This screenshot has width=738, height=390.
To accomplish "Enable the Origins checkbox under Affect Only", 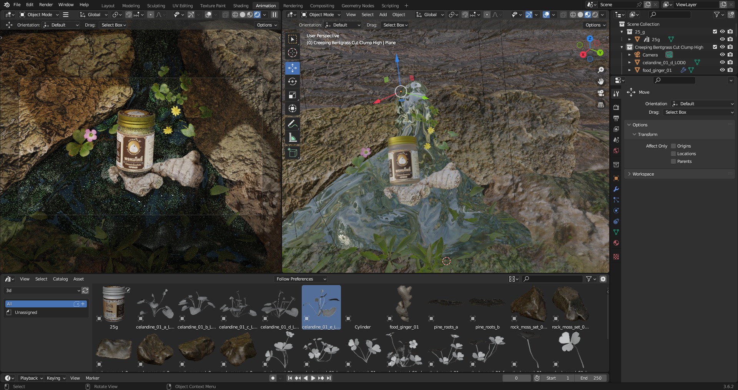I will (673, 146).
